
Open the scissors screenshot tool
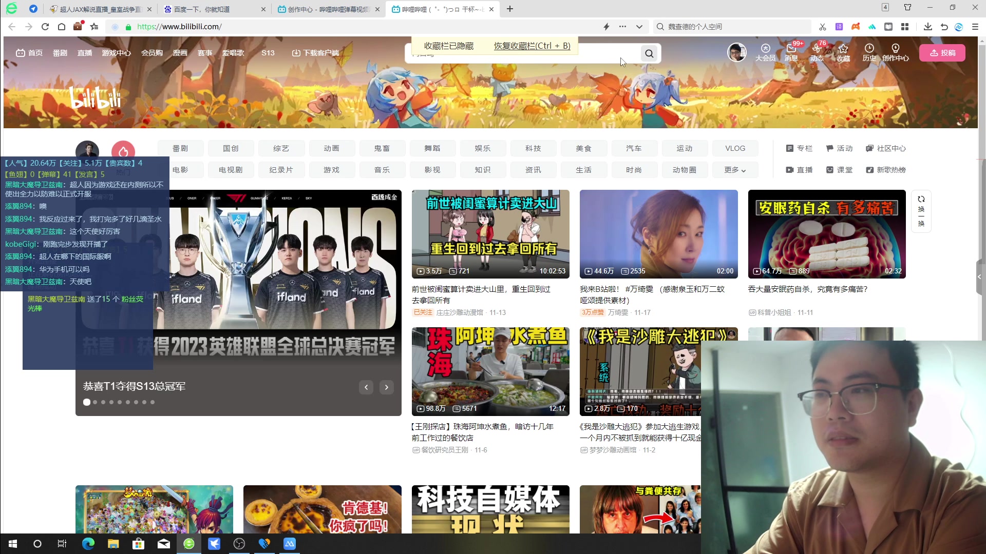(x=822, y=27)
